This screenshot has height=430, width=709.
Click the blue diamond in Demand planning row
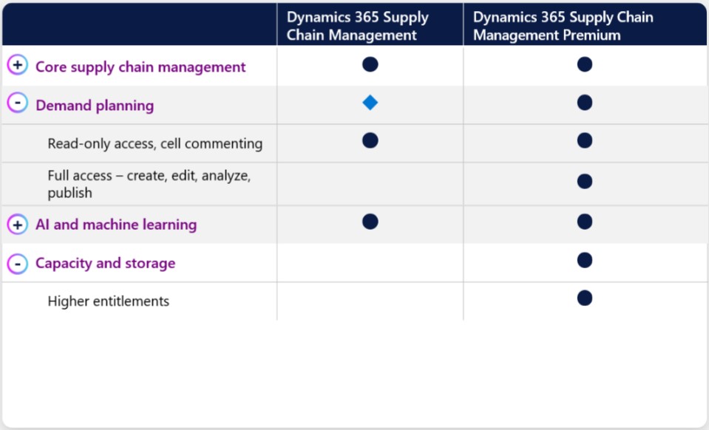pos(370,103)
